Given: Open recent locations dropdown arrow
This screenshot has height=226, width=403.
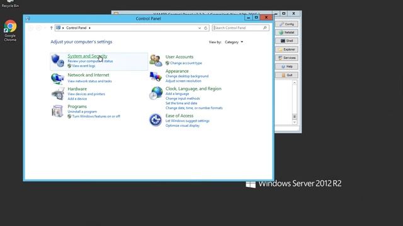Looking at the screenshot, I should pos(45,28).
